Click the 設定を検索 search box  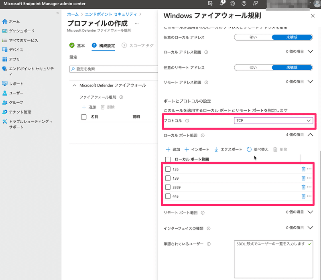pyautogui.click(x=114, y=69)
